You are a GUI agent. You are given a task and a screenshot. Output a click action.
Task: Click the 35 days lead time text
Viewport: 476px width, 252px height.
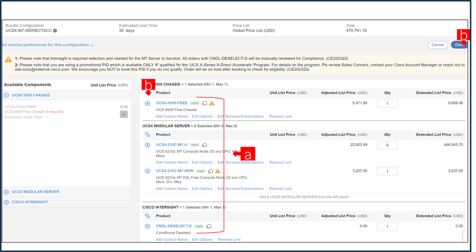(x=127, y=31)
